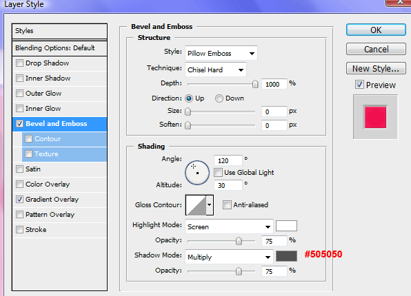Viewport: 411px width, 296px height.
Task: Click the angle dial light direction control
Action: point(197,173)
